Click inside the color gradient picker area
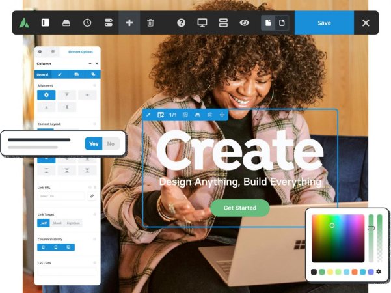The height and width of the screenshot is (293, 391). (x=338, y=238)
